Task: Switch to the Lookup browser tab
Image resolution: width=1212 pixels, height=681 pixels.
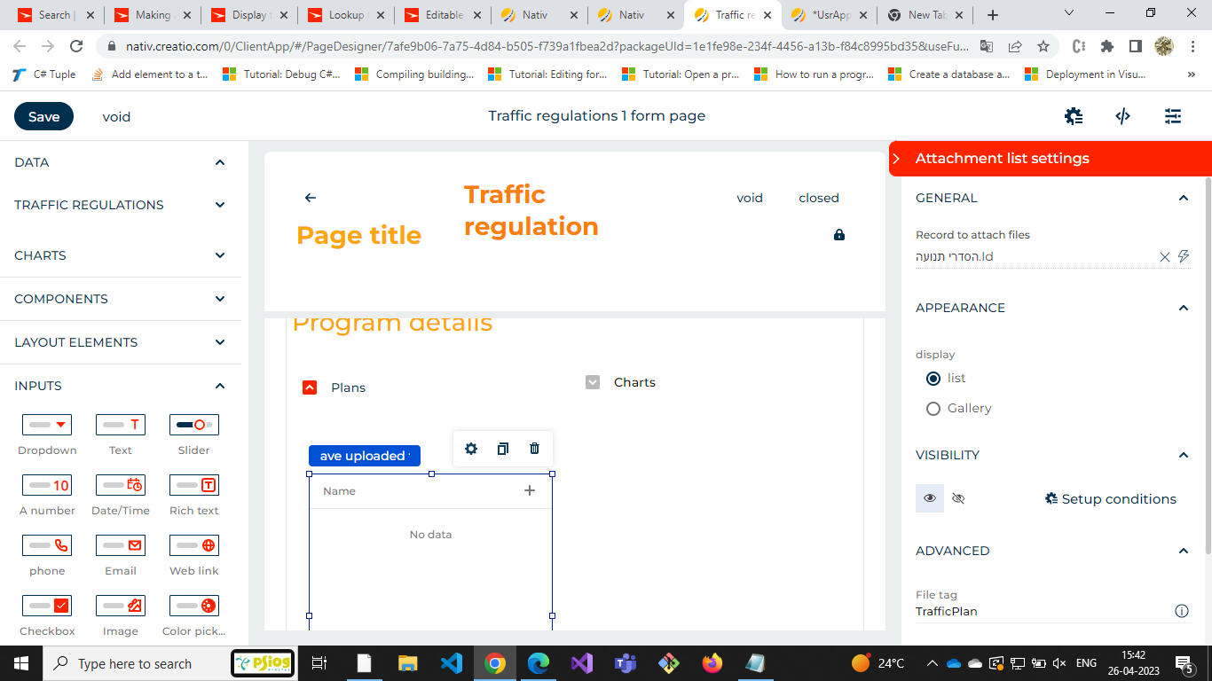Action: pyautogui.click(x=345, y=15)
